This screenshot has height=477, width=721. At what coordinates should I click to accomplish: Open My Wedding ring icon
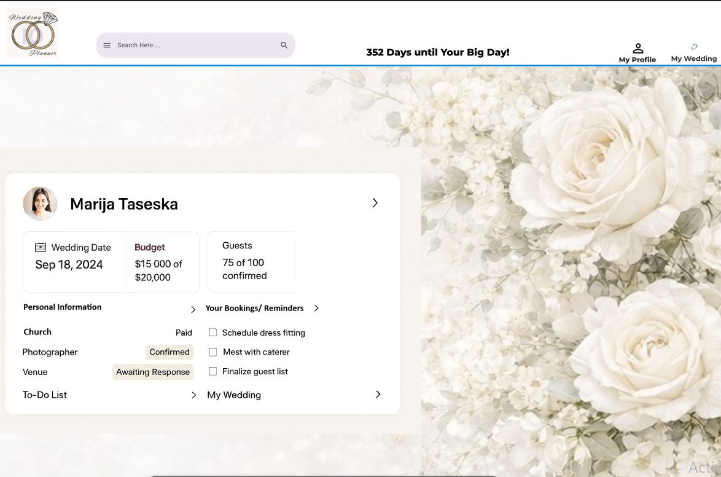694,47
